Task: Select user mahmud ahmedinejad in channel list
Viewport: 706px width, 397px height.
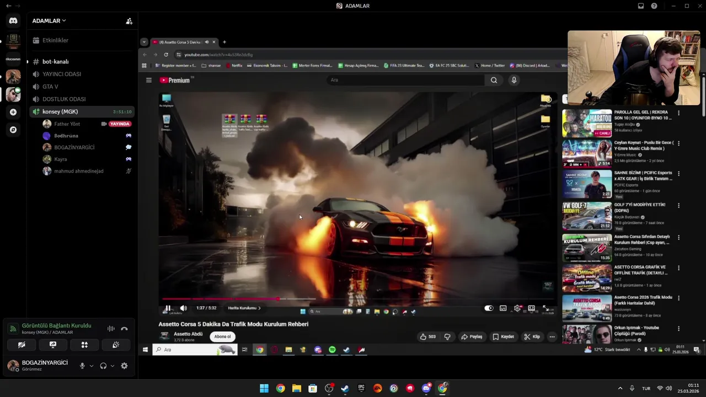Action: [87, 171]
